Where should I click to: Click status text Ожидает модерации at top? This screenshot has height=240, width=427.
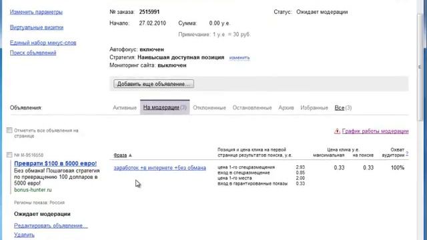tap(322, 12)
